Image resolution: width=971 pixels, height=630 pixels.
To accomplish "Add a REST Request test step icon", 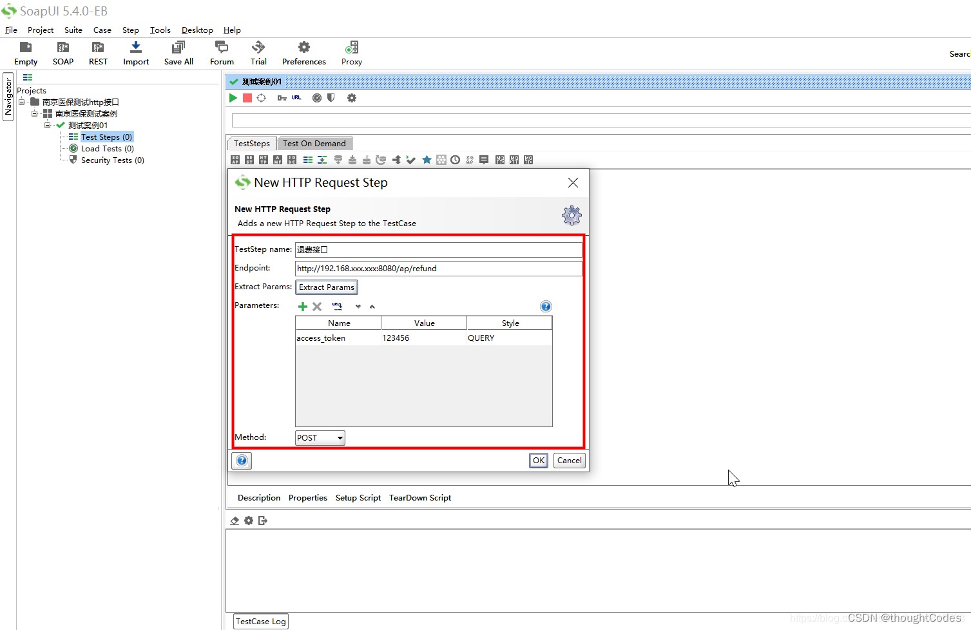I will point(249,160).
